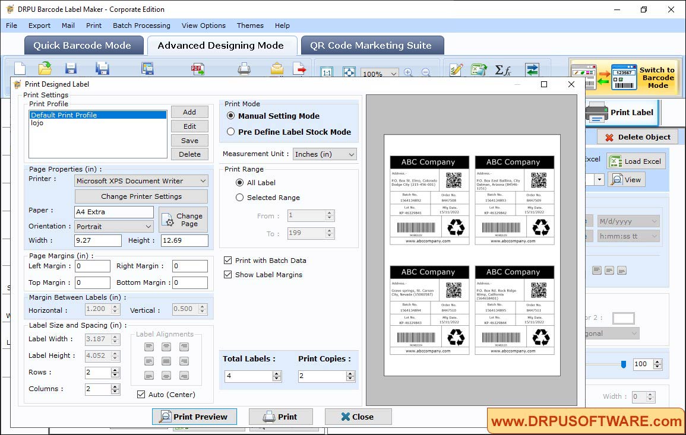The height and width of the screenshot is (435, 686).
Task: Click the Save All icon in toolbar
Action: 102,69
